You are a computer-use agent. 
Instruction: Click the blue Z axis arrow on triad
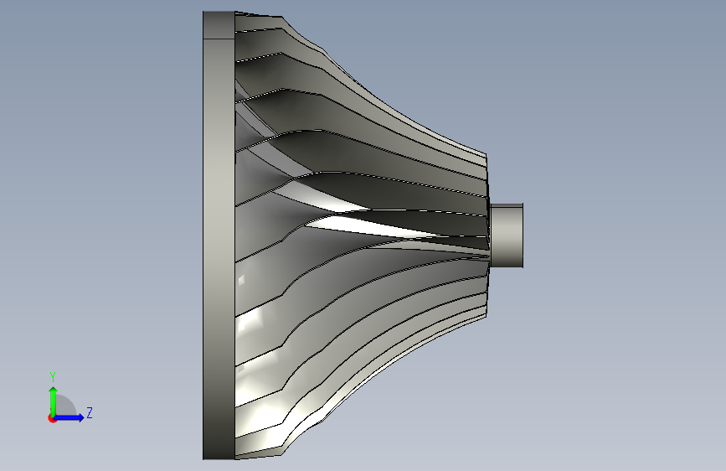pyautogui.click(x=70, y=417)
